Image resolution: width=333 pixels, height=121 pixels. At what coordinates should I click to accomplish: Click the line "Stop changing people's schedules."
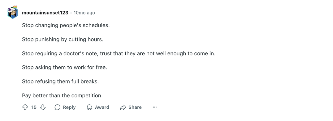click(66, 25)
